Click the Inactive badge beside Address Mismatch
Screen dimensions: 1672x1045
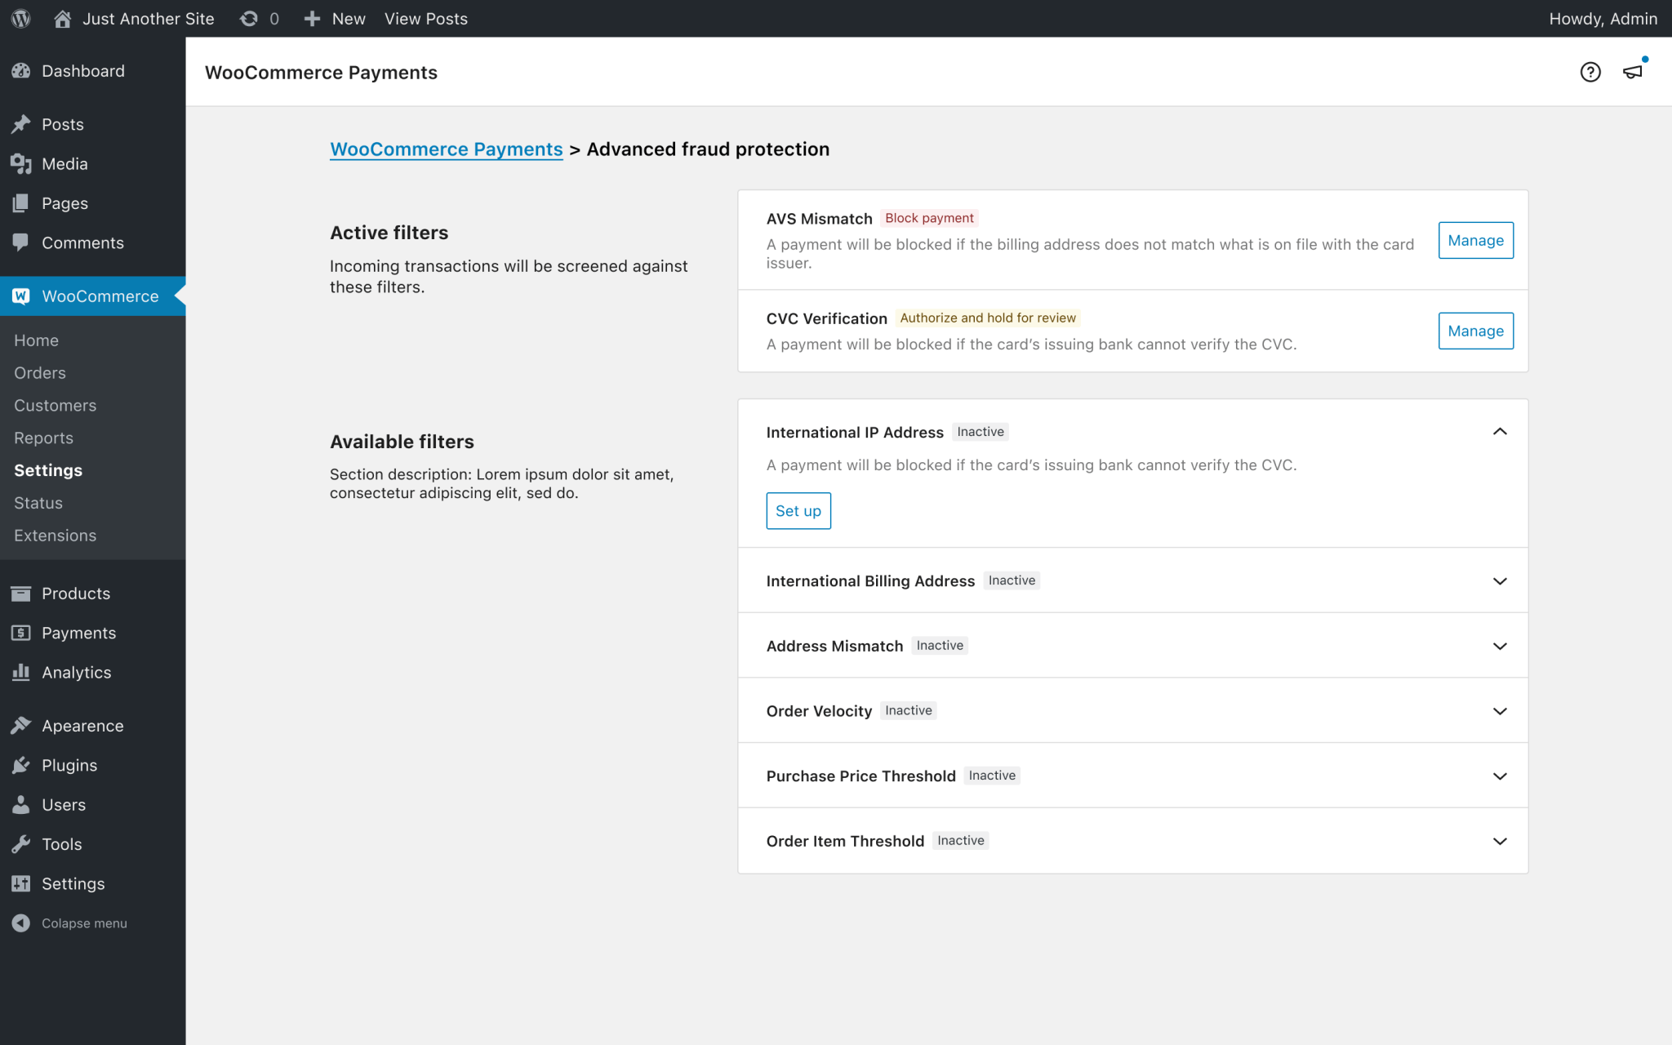tap(940, 645)
